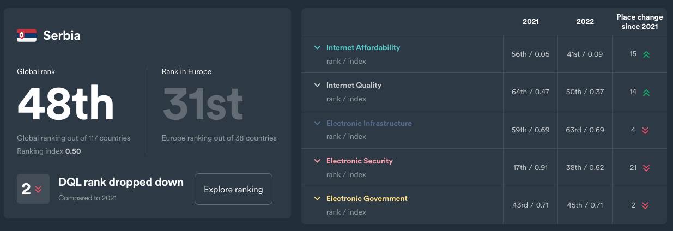The width and height of the screenshot is (673, 231).
Task: Expand the Electronic Infrastructure chevron
Action: pos(317,123)
